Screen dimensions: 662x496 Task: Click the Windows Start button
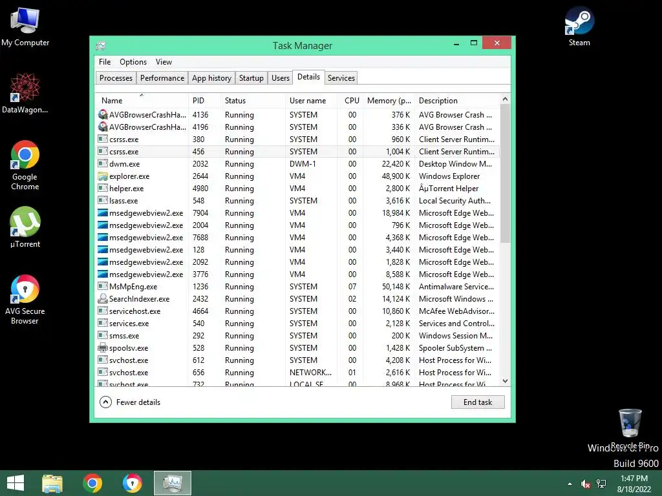click(16, 483)
